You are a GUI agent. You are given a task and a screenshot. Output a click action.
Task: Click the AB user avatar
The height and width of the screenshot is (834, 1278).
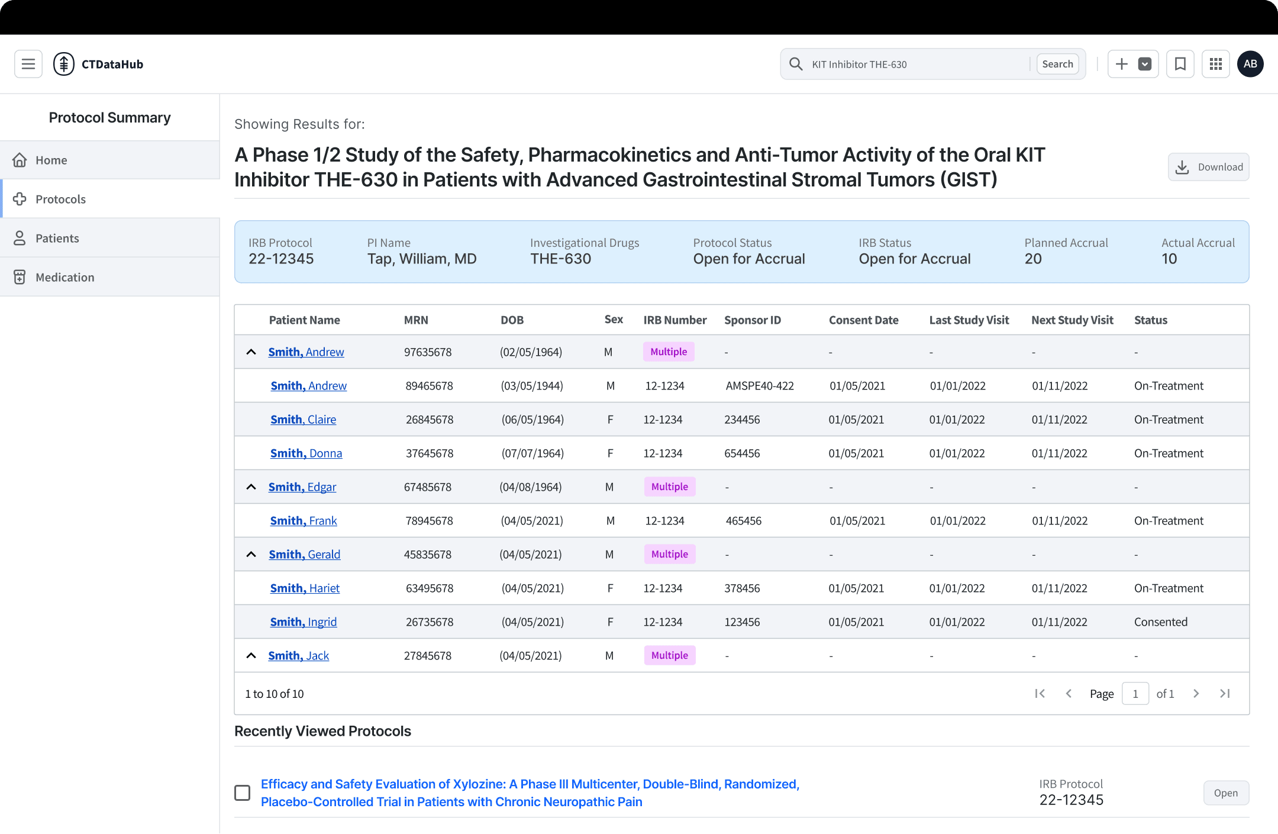click(1250, 64)
